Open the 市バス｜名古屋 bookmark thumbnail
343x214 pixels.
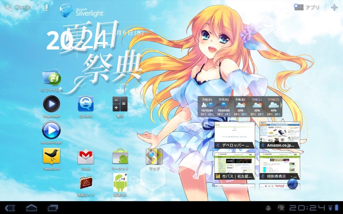234,166
